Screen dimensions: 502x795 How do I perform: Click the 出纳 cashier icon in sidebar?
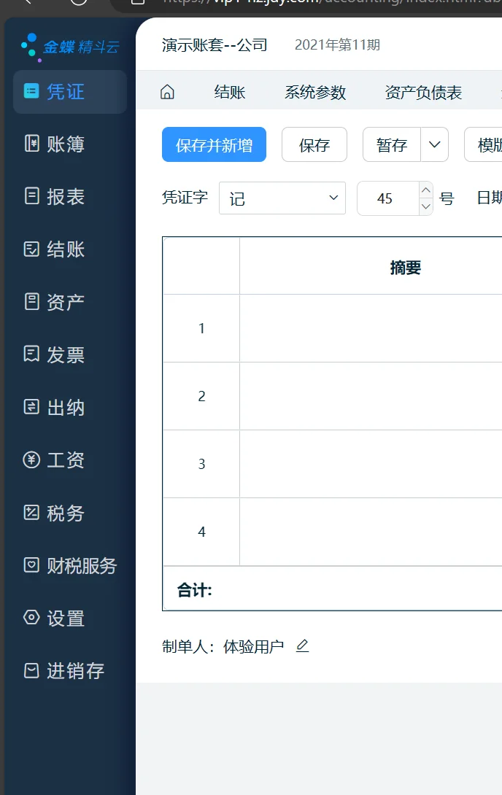pyautogui.click(x=31, y=407)
